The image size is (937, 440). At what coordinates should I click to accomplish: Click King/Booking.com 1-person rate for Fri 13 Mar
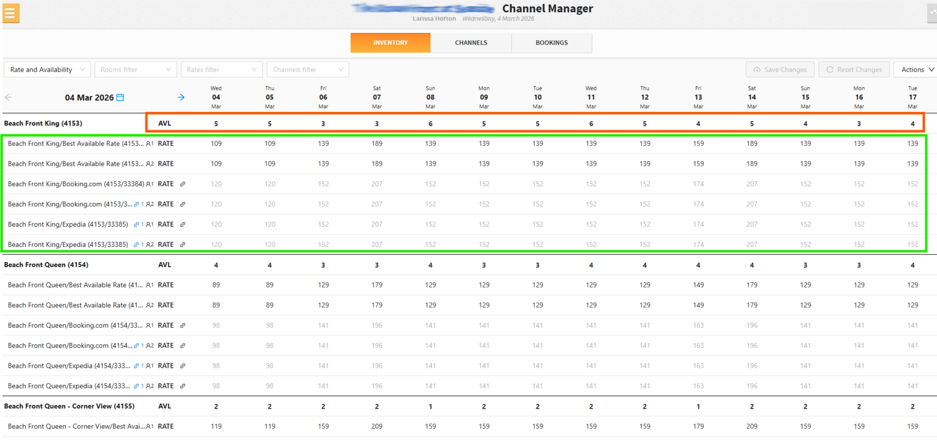[x=698, y=184]
